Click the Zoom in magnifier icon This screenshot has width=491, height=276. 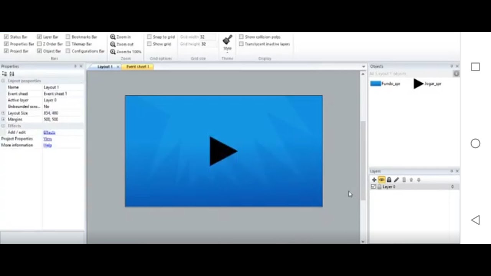(x=113, y=37)
